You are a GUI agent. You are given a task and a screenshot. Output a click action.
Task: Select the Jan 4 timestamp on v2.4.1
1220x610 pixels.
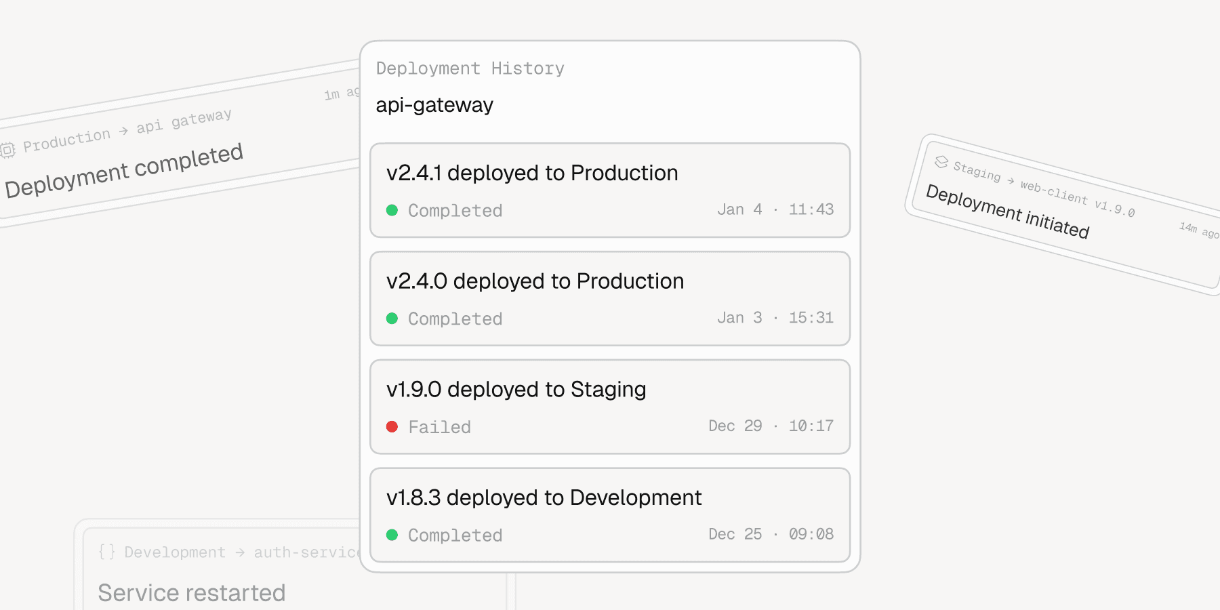click(x=776, y=209)
